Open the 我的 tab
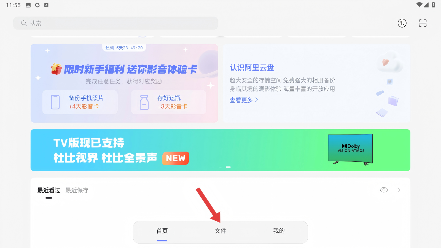This screenshot has height=248, width=441. 279,231
